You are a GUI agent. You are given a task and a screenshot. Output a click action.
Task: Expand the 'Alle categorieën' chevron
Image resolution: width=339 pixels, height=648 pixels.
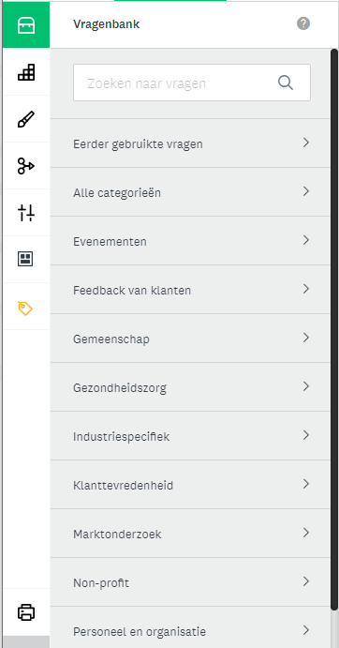point(306,191)
